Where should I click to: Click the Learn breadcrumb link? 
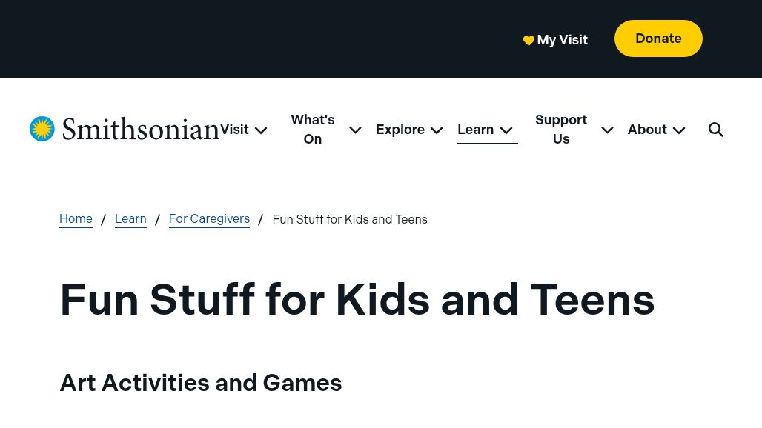tap(130, 218)
